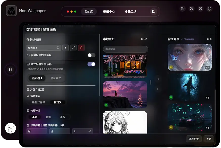This screenshot has height=148, width=221.
Task: Open the pause wallpaper control on the left edge
Action: 10,69
